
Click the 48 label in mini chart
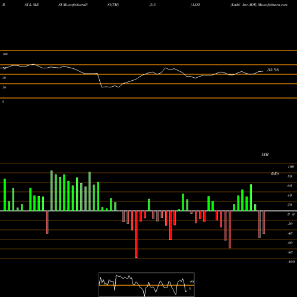coord(192,282)
